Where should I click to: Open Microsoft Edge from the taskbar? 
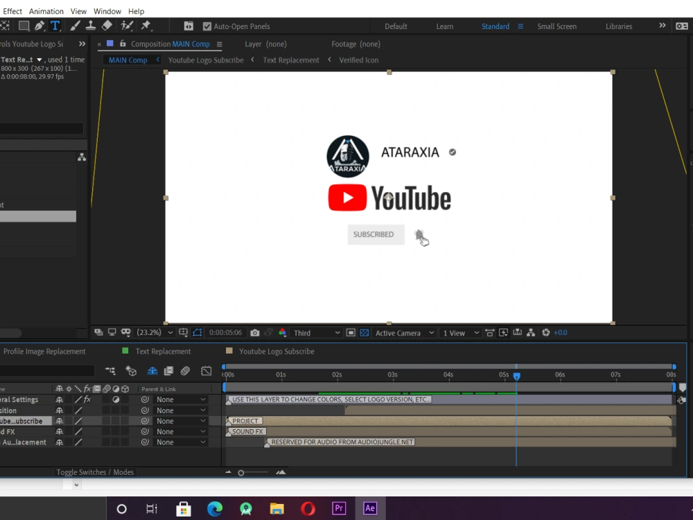[x=215, y=508]
